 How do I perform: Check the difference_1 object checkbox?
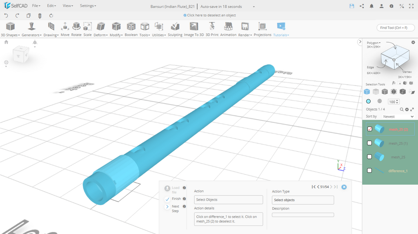370,171
